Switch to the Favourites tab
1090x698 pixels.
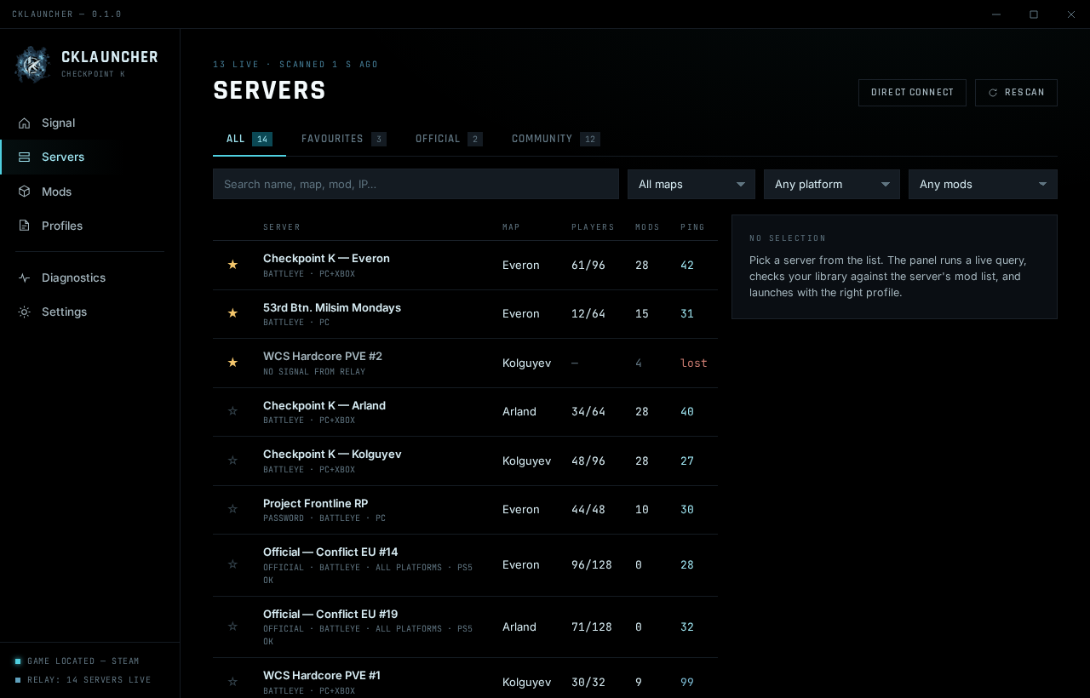tap(344, 139)
